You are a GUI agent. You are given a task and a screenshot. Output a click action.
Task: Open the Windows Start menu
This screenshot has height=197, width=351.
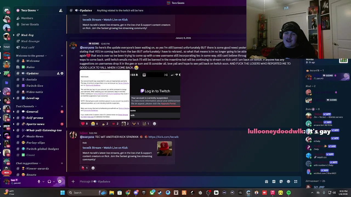63,193
